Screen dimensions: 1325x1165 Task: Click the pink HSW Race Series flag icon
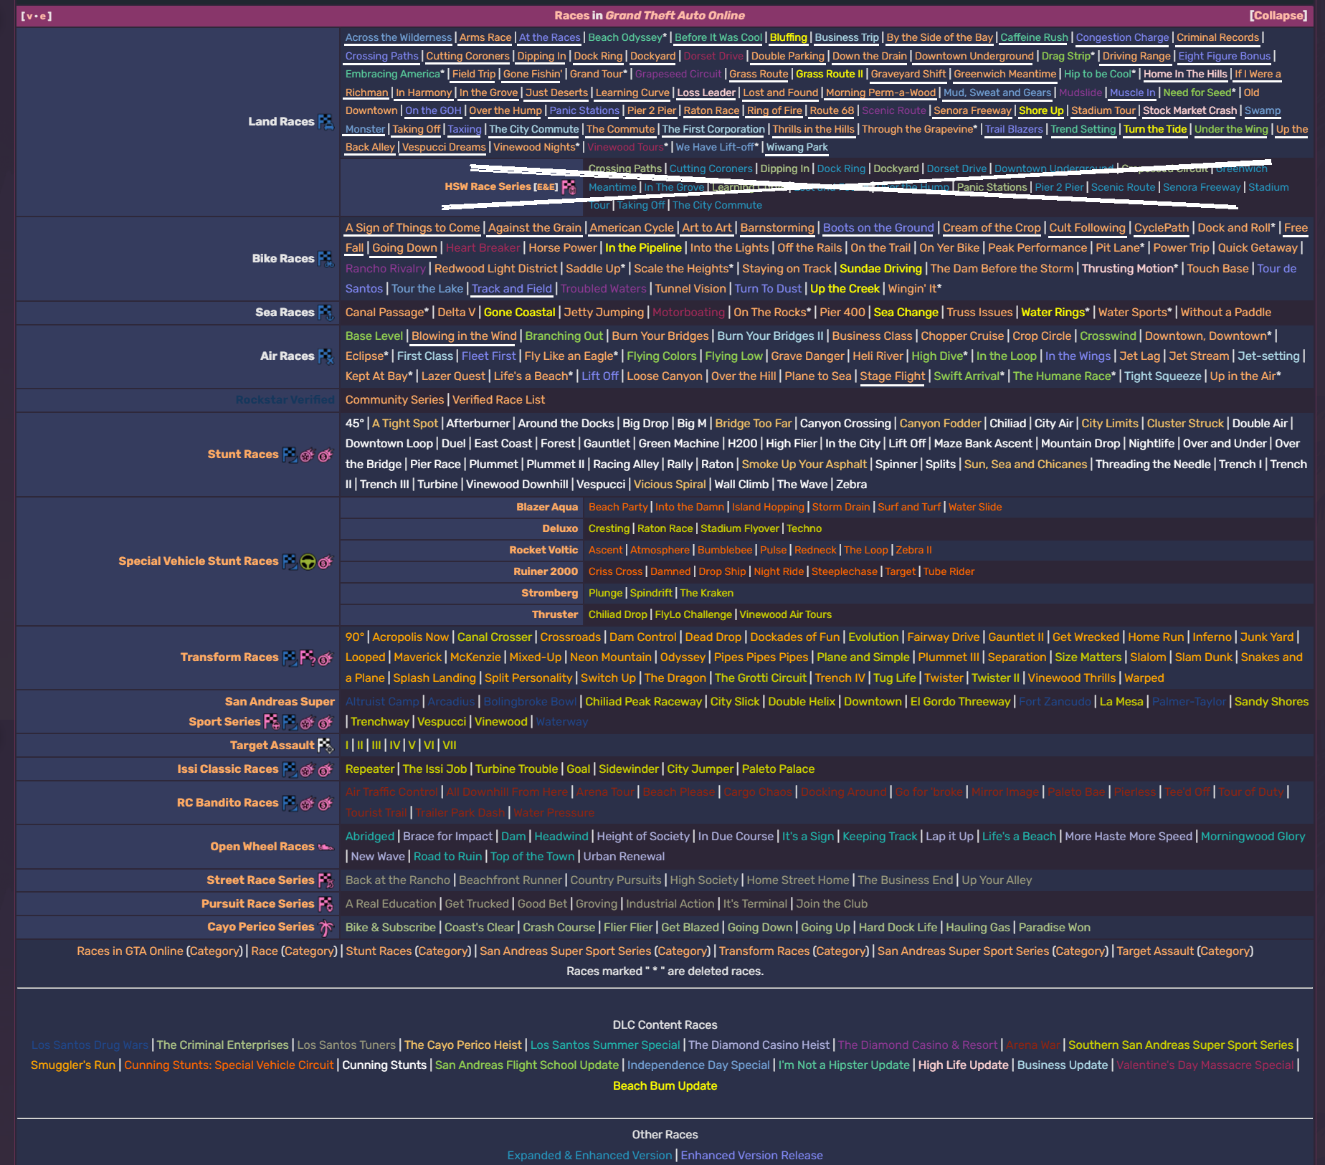click(x=569, y=187)
